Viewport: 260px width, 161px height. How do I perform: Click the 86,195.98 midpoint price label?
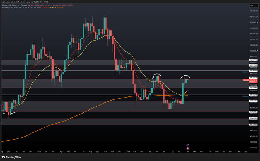point(253,71)
